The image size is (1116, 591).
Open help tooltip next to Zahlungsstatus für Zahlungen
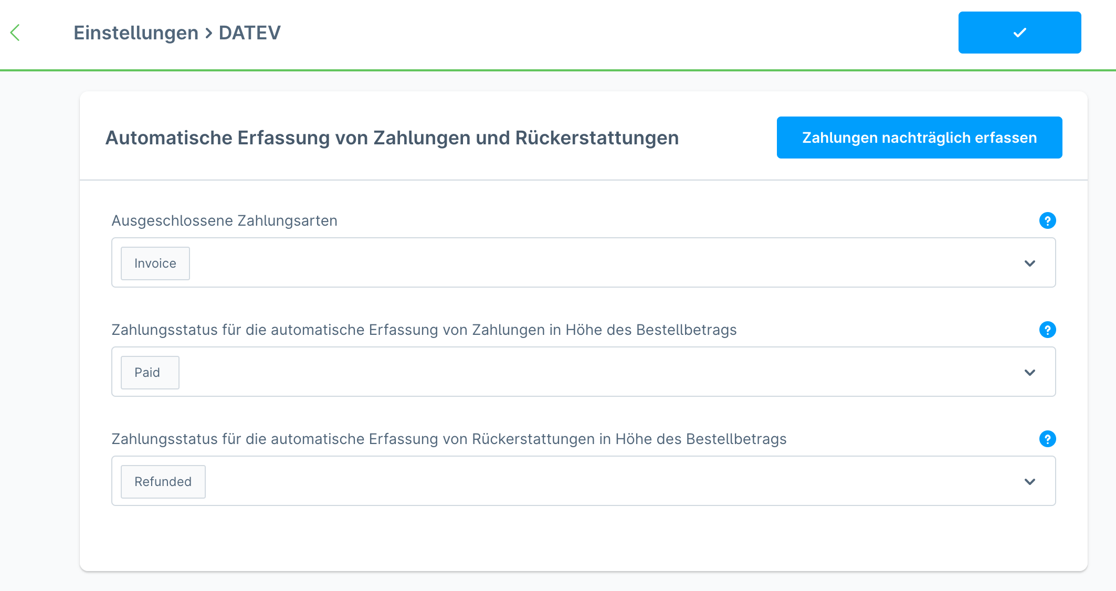point(1047,330)
